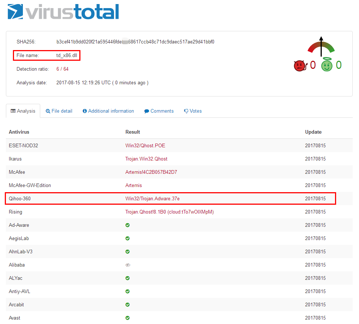Switch to the File detail tab
The width and height of the screenshot is (359, 324).
[x=59, y=111]
